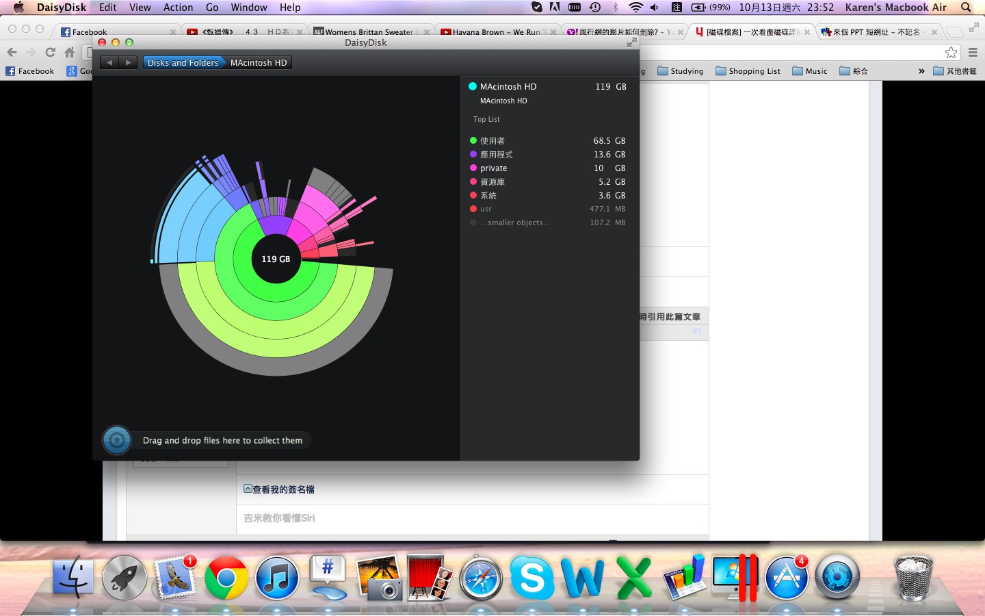
Task: Click the purple dot beside 應用程式
Action: 473,154
